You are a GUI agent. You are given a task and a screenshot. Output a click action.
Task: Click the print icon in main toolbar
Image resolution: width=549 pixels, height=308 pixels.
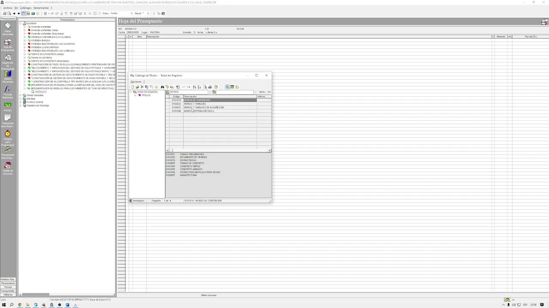click(5, 13)
